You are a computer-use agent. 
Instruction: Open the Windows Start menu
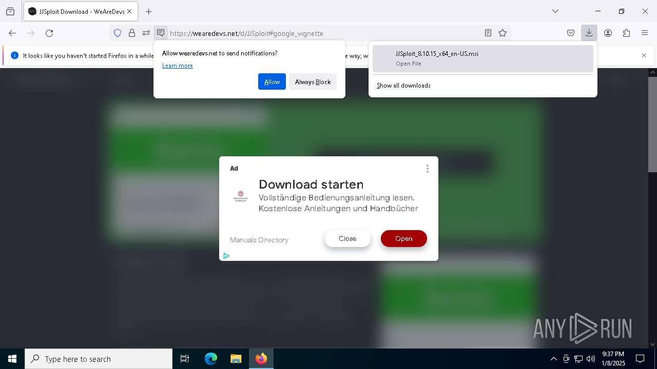[x=12, y=359]
